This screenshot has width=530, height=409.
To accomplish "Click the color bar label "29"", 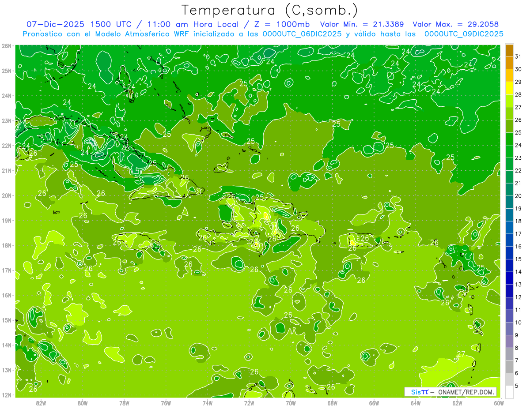I will pos(518,82).
